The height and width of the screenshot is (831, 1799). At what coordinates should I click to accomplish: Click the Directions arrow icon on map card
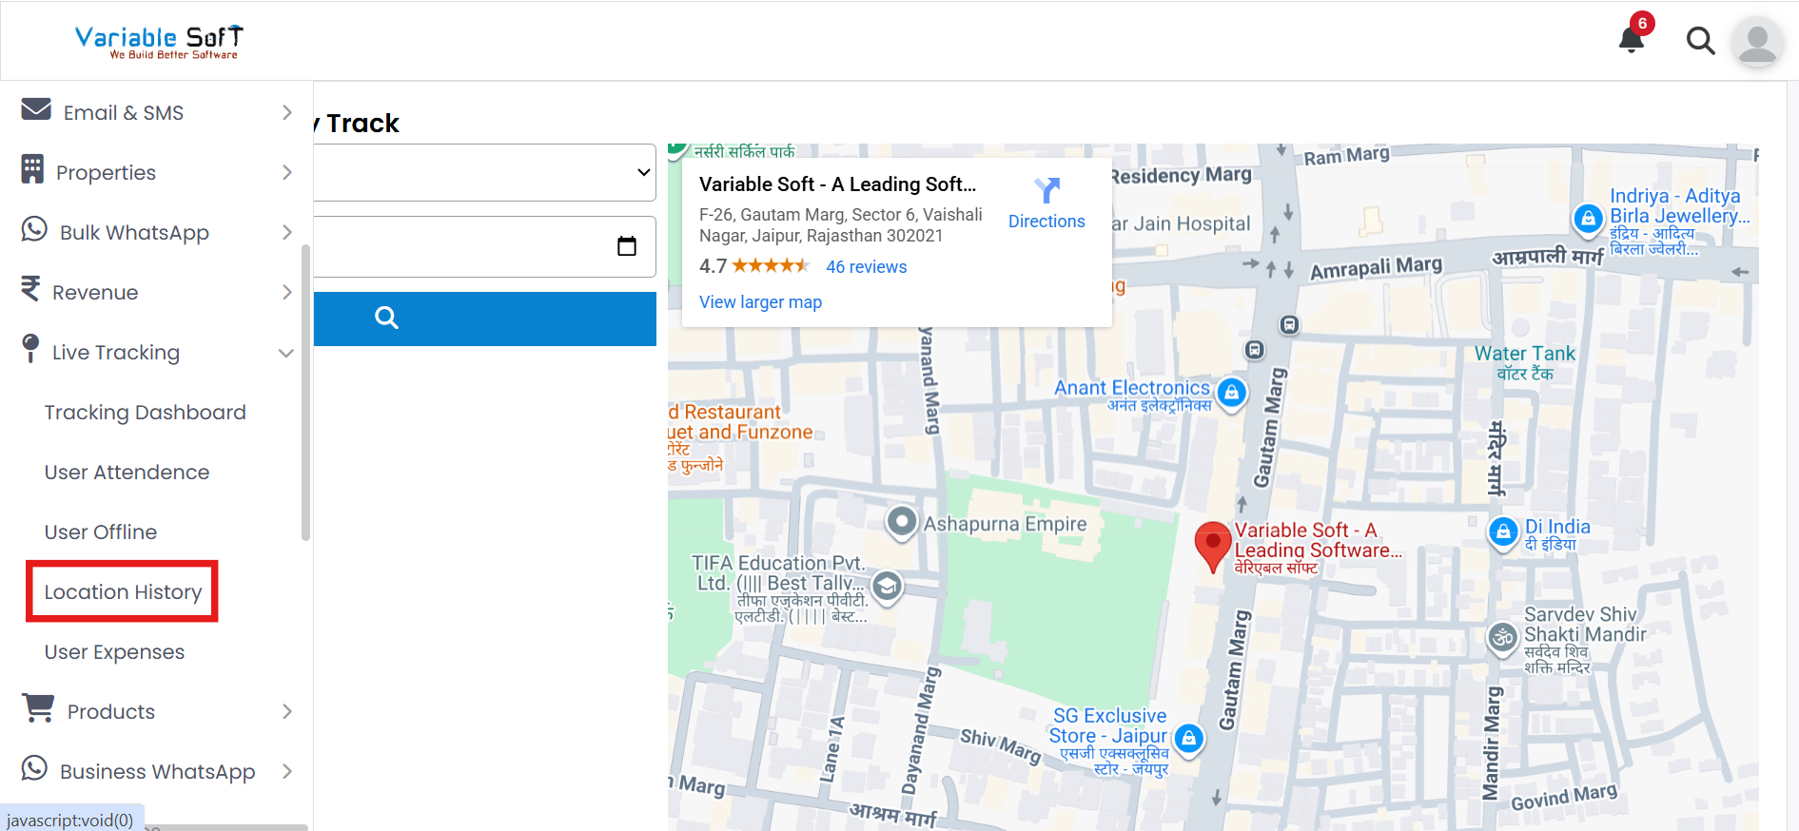tap(1046, 190)
